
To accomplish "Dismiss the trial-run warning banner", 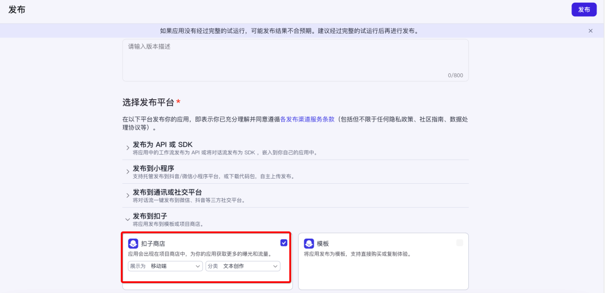I will 590,31.
